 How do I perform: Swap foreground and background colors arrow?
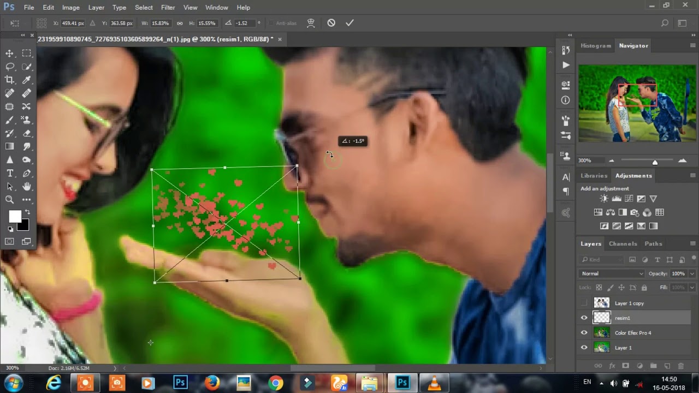[x=27, y=212]
